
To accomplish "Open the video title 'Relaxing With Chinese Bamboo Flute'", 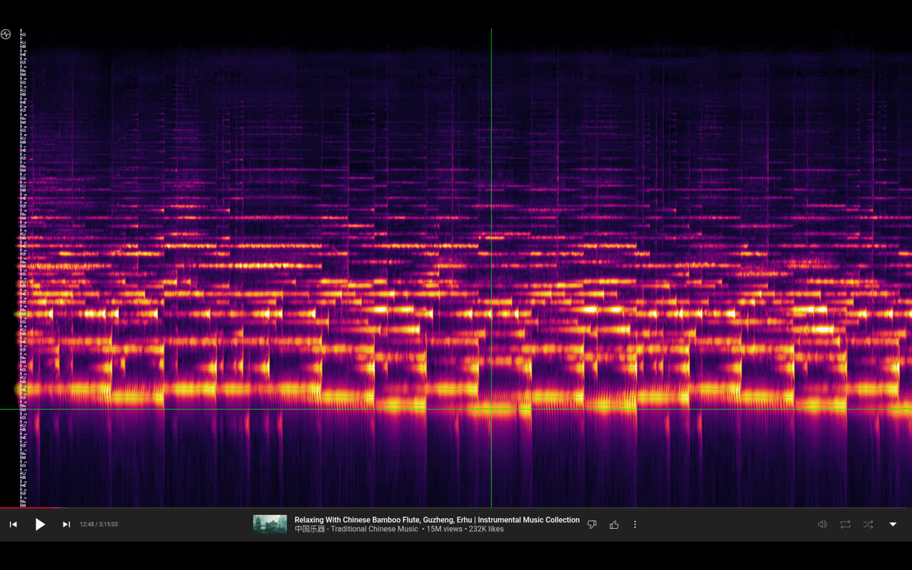I will (436, 519).
